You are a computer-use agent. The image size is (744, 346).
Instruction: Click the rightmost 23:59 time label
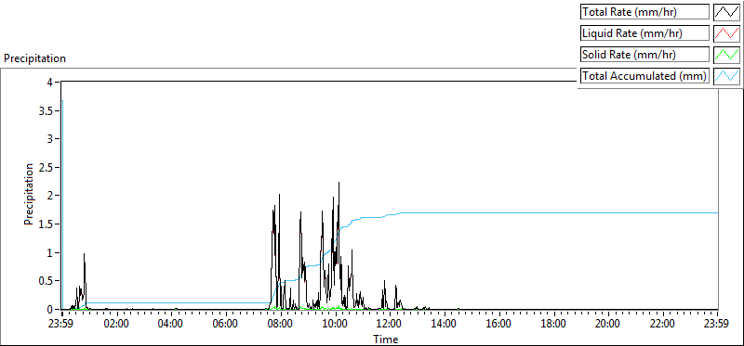(717, 324)
